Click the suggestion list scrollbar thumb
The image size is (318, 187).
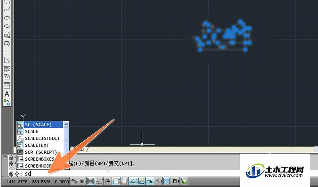click(66, 141)
